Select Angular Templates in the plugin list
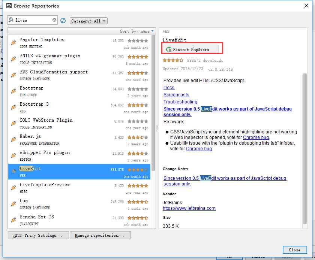 click(79, 43)
